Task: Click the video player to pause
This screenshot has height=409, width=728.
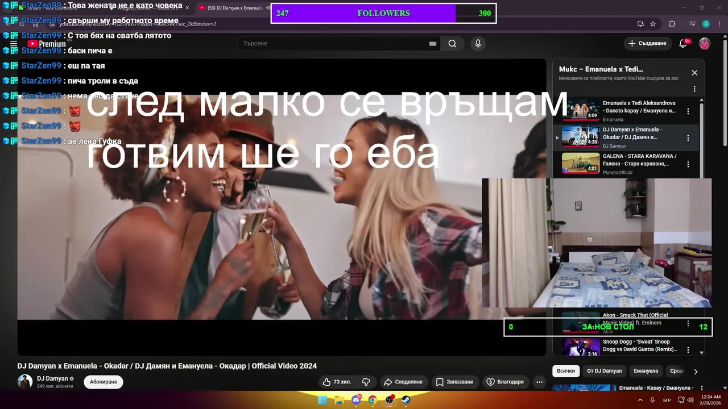Action: 282,207
